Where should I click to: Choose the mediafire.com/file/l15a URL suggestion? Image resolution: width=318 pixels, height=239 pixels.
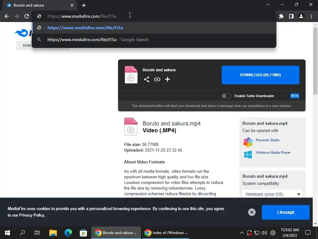[x=154, y=28]
